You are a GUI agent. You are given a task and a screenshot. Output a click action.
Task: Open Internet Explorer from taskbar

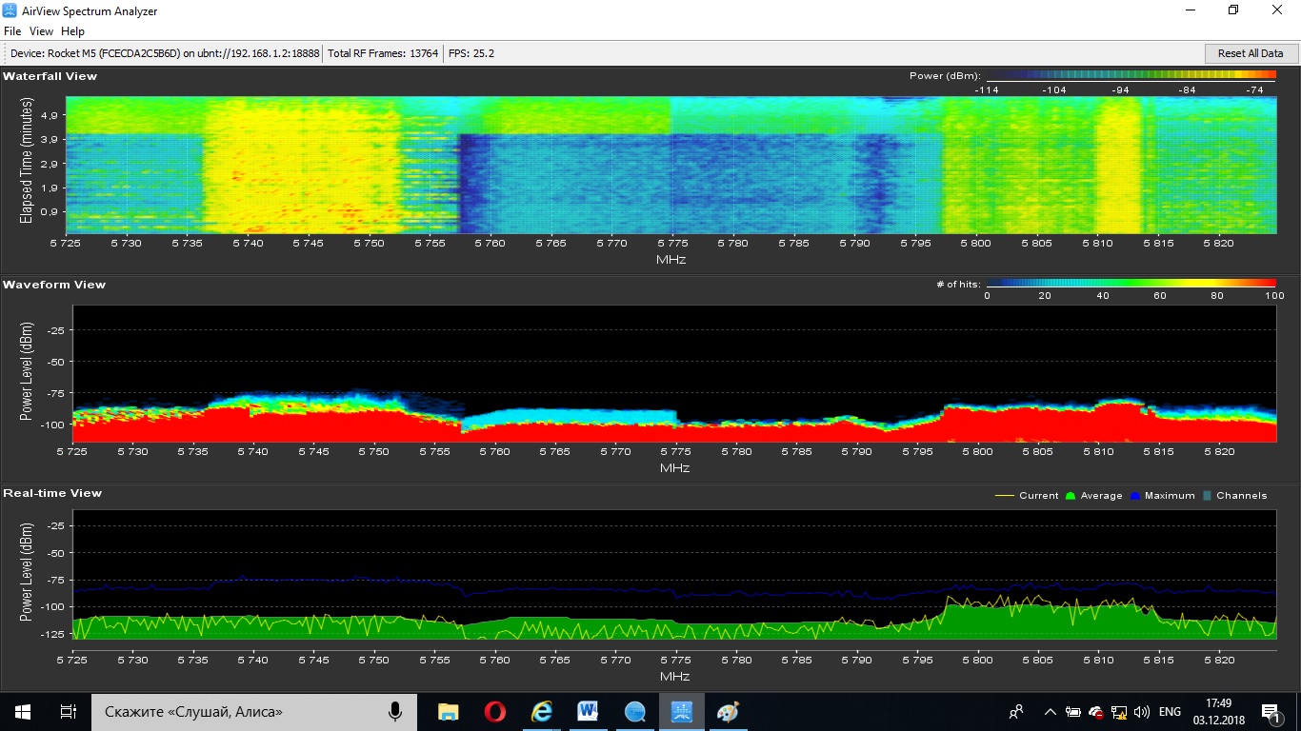pyautogui.click(x=541, y=711)
